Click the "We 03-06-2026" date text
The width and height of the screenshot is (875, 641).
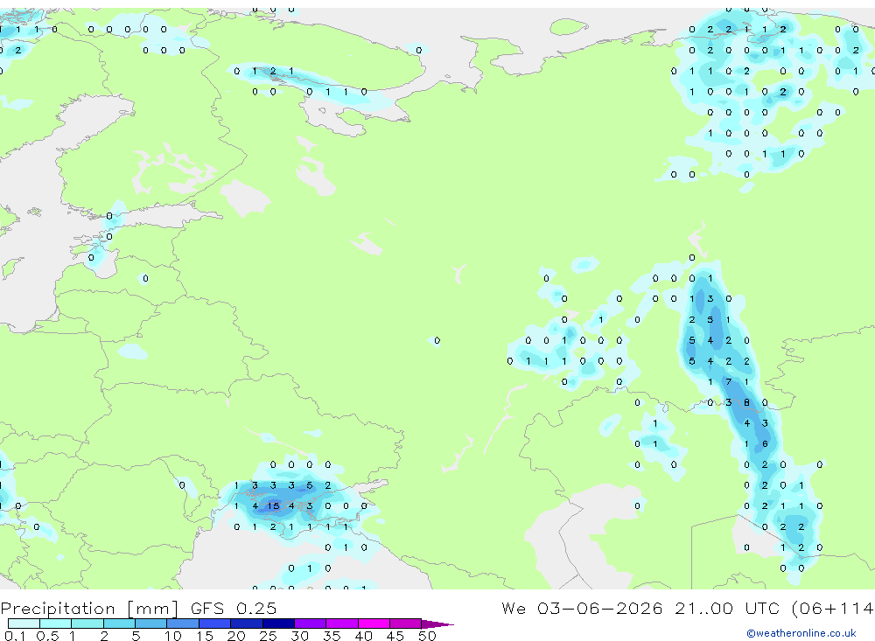tap(582, 608)
